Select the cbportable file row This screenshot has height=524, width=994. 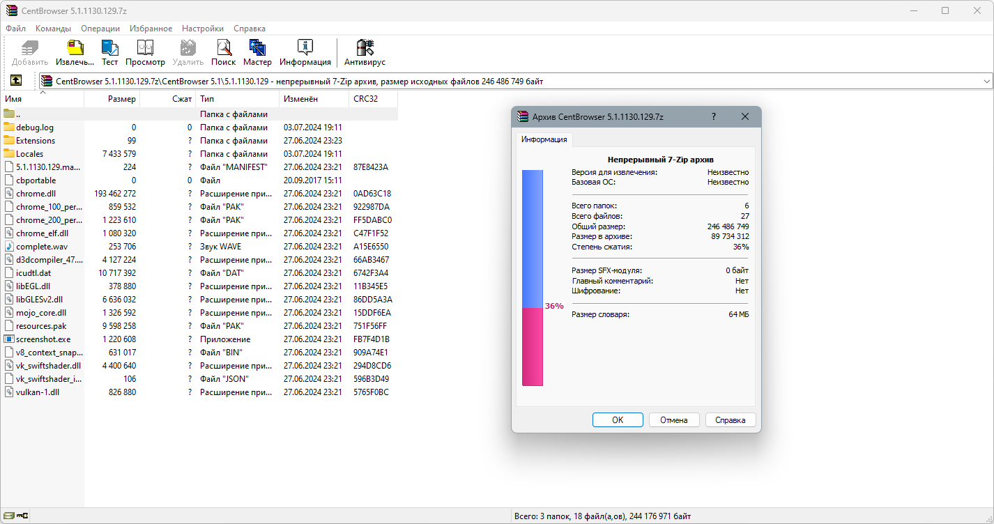pyautogui.click(x=199, y=180)
